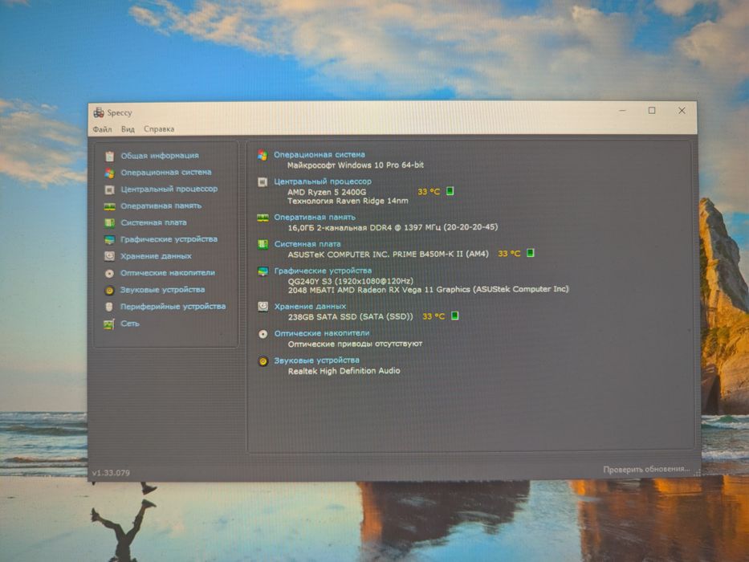
Task: Select sidebar item Звуковые устройства
Action: point(162,290)
